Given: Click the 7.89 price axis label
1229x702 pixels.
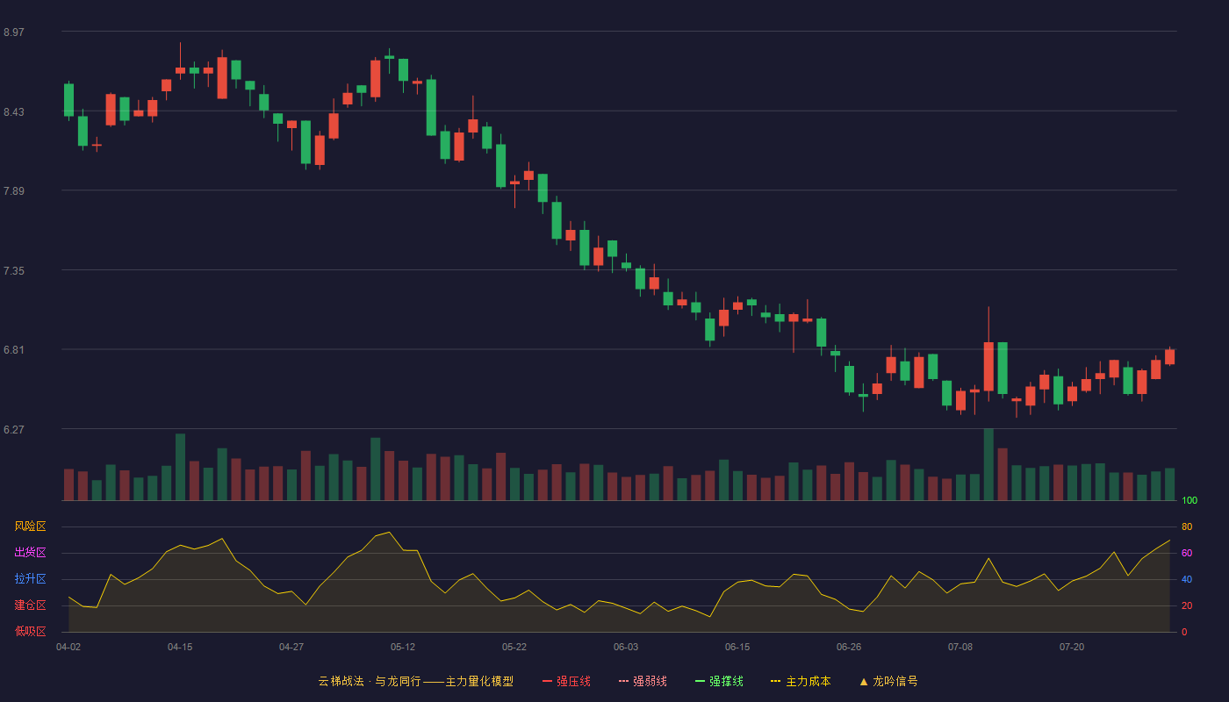Looking at the screenshot, I should (x=14, y=191).
